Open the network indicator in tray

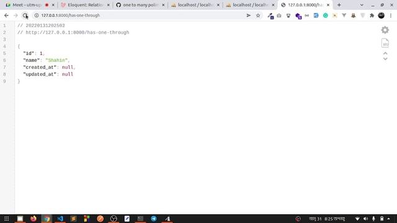tap(357, 219)
